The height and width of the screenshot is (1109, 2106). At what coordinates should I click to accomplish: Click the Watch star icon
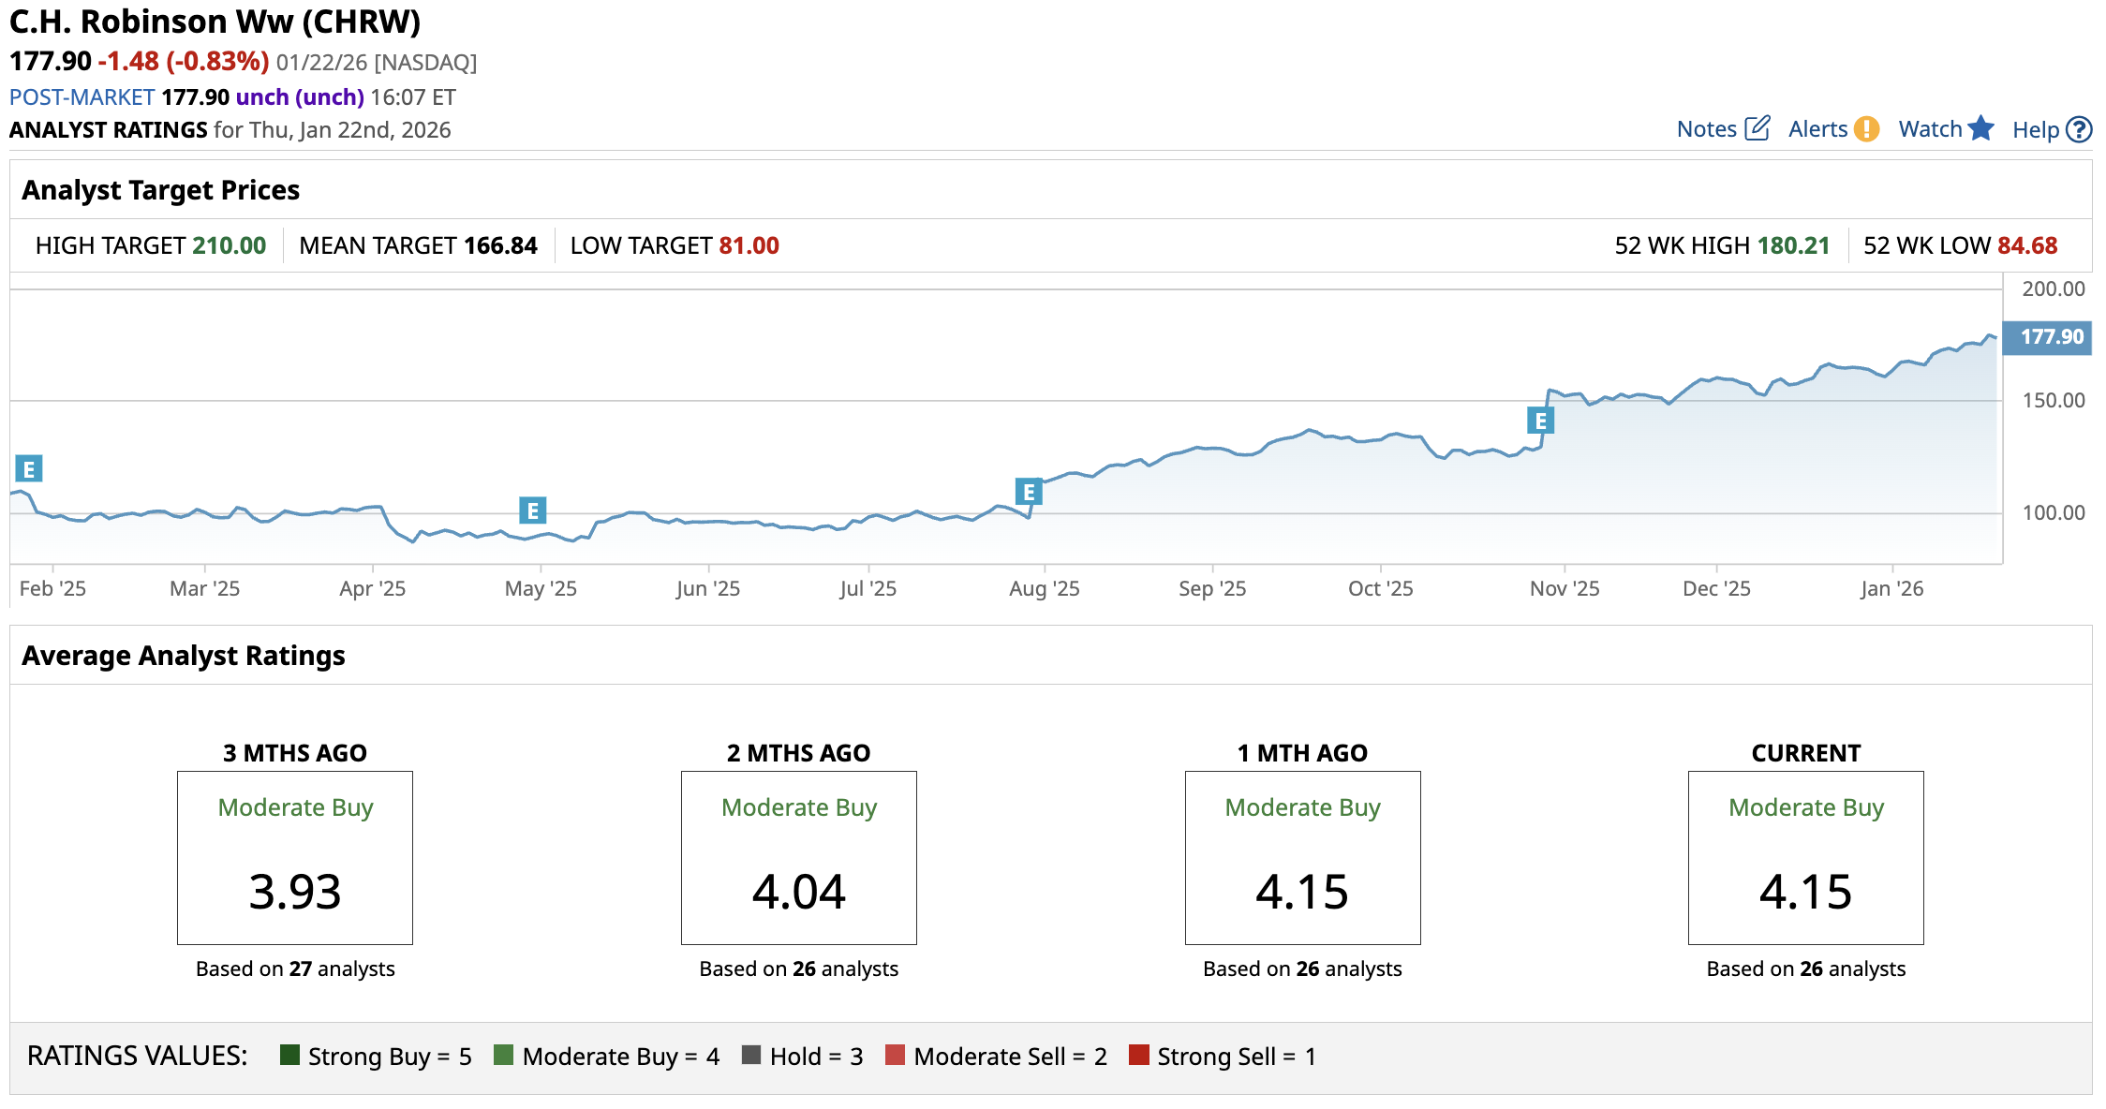coord(1980,128)
